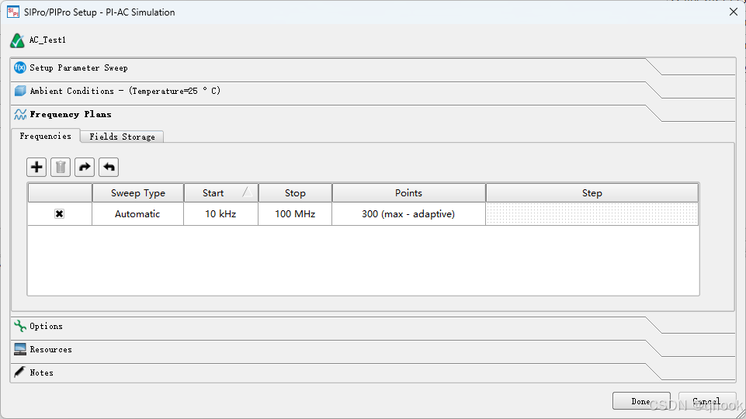
Task: Select the Automatic sweep type cell
Action: pyautogui.click(x=137, y=214)
